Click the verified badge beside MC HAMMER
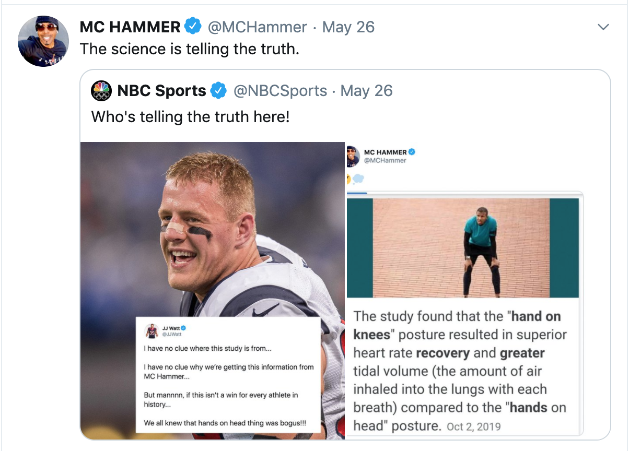Viewport: 629px width, 451px height. (x=193, y=26)
